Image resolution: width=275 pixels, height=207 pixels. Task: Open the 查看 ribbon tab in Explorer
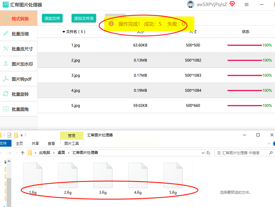pyautogui.click(x=51, y=144)
